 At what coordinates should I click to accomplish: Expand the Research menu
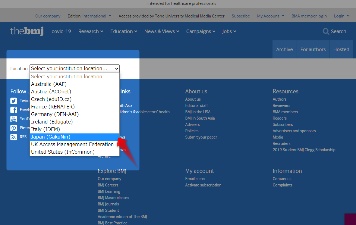(91, 32)
